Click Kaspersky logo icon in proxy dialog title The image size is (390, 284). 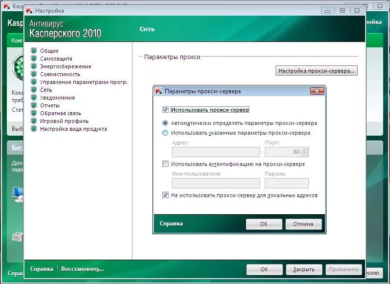(159, 91)
